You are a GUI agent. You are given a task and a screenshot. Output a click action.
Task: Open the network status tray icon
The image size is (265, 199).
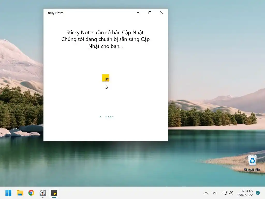click(x=225, y=193)
